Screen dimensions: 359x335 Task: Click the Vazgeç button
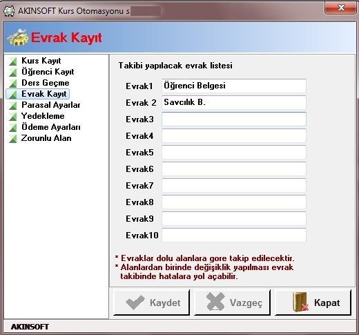[x=233, y=303]
